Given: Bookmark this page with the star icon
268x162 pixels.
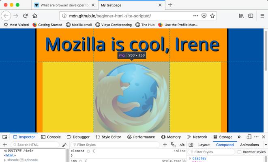Looking at the screenshot, I should tap(212, 16).
